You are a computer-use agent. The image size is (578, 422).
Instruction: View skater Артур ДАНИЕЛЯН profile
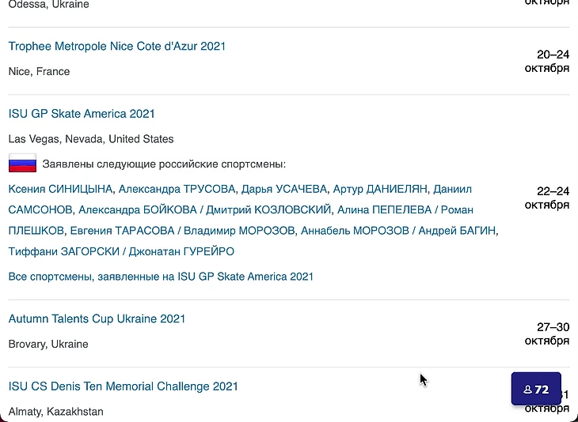click(x=380, y=189)
